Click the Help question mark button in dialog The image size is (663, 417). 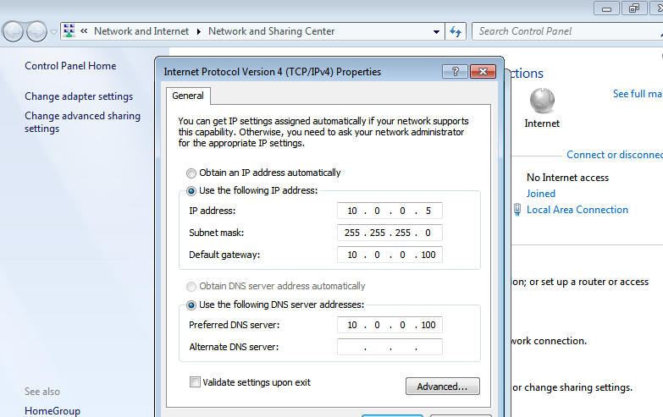click(x=455, y=71)
